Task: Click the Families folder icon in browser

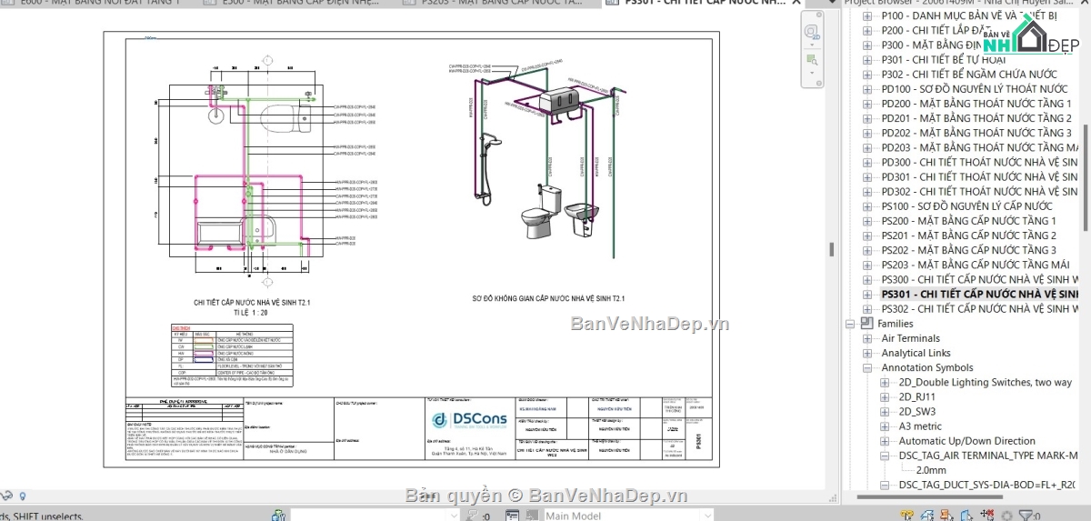Action: click(866, 324)
